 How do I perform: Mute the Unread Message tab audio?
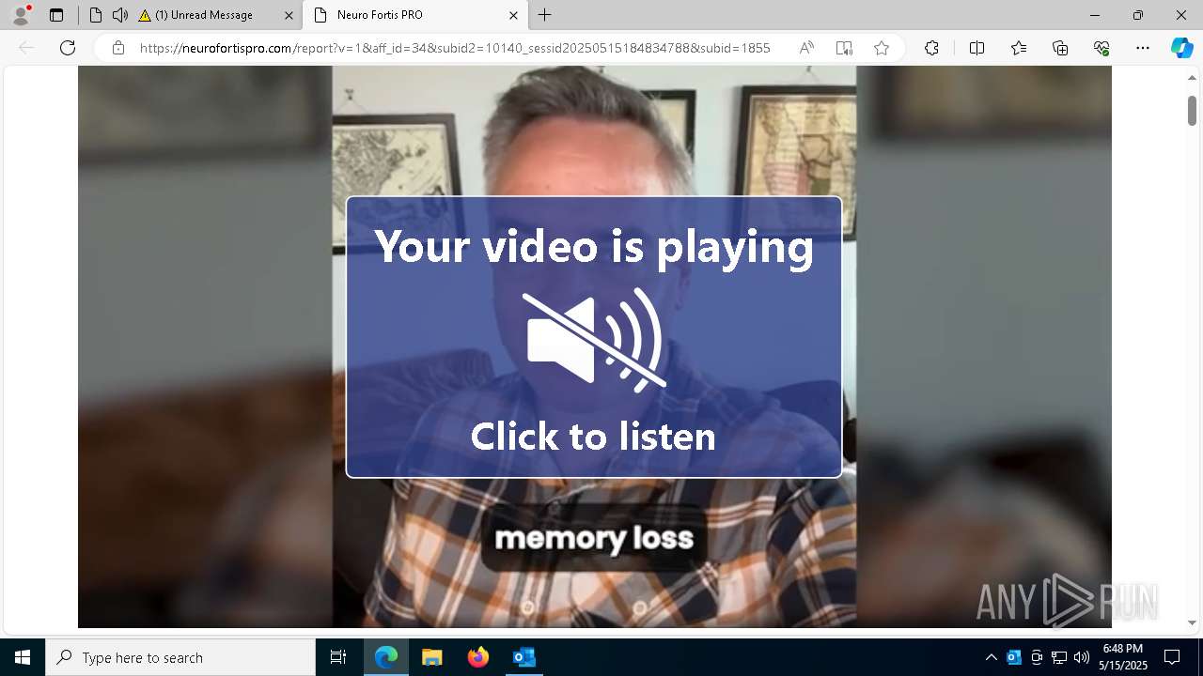tap(119, 15)
